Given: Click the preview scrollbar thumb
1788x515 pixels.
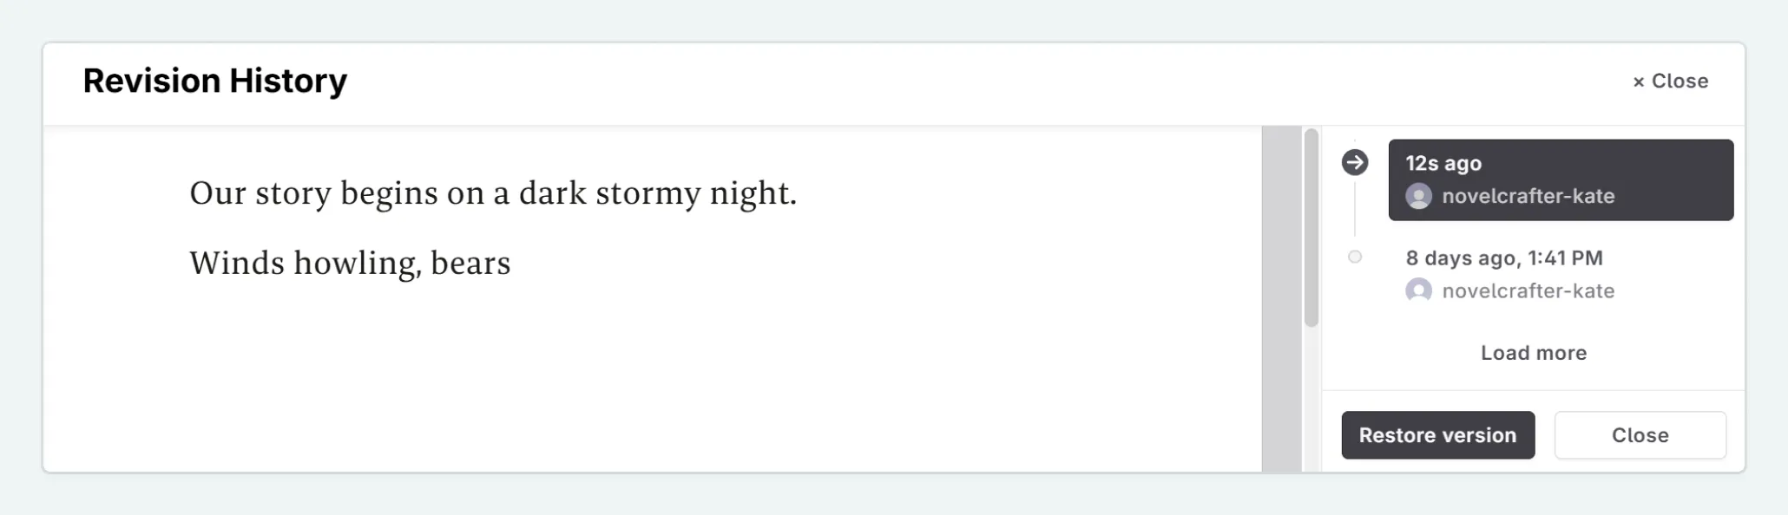Looking at the screenshot, I should pos(1311,227).
